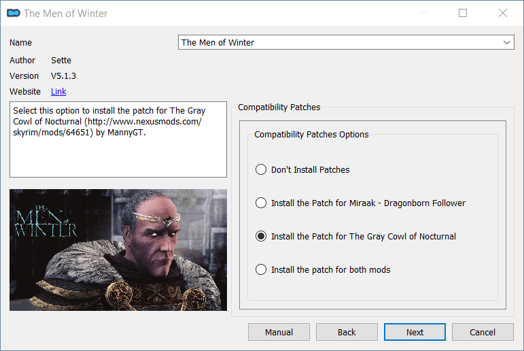Image resolution: width=524 pixels, height=351 pixels.
Task: Select the Gray Cowl of Nocturnal patch
Action: (x=355, y=237)
